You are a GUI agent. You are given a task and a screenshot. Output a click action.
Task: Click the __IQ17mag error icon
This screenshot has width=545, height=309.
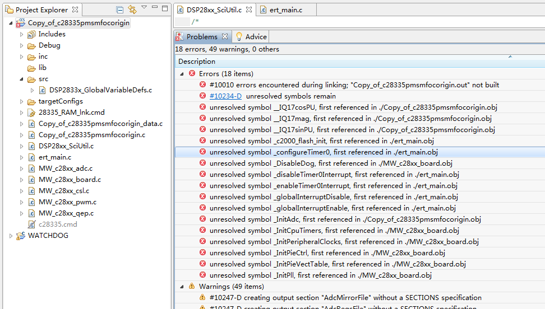point(202,118)
